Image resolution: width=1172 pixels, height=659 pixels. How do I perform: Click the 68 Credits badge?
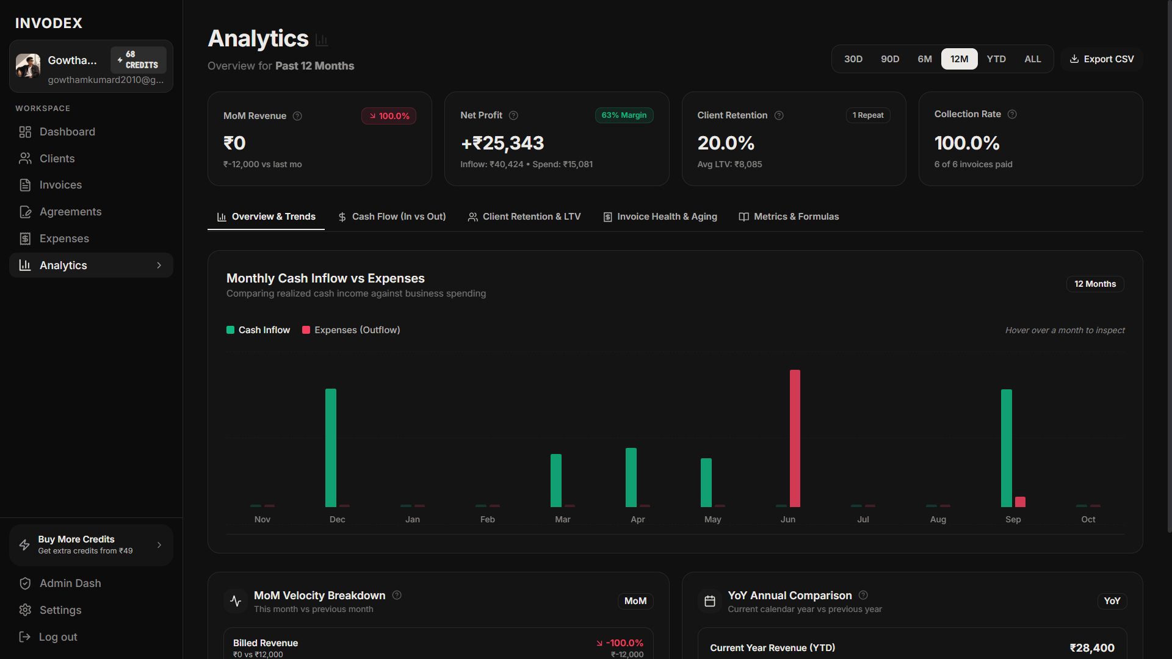pos(139,60)
